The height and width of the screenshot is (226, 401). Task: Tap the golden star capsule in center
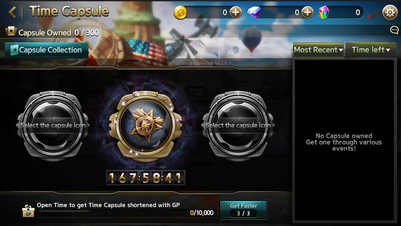point(145,126)
